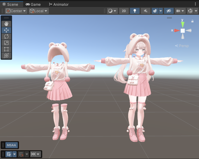Mute scene audio toggle
Image resolution: width=199 pixels, height=159 pixels.
[x=146, y=11]
